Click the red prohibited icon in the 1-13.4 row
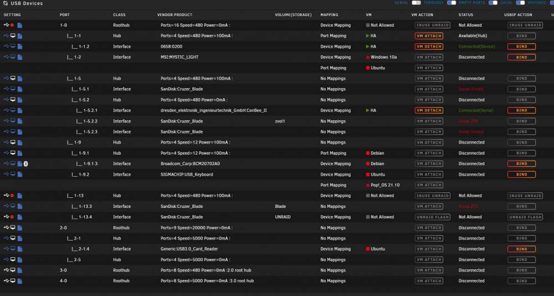The width and height of the screenshot is (554, 296). (x=12, y=217)
